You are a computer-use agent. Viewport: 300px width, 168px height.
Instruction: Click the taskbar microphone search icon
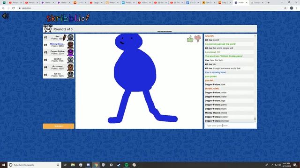click(58, 165)
